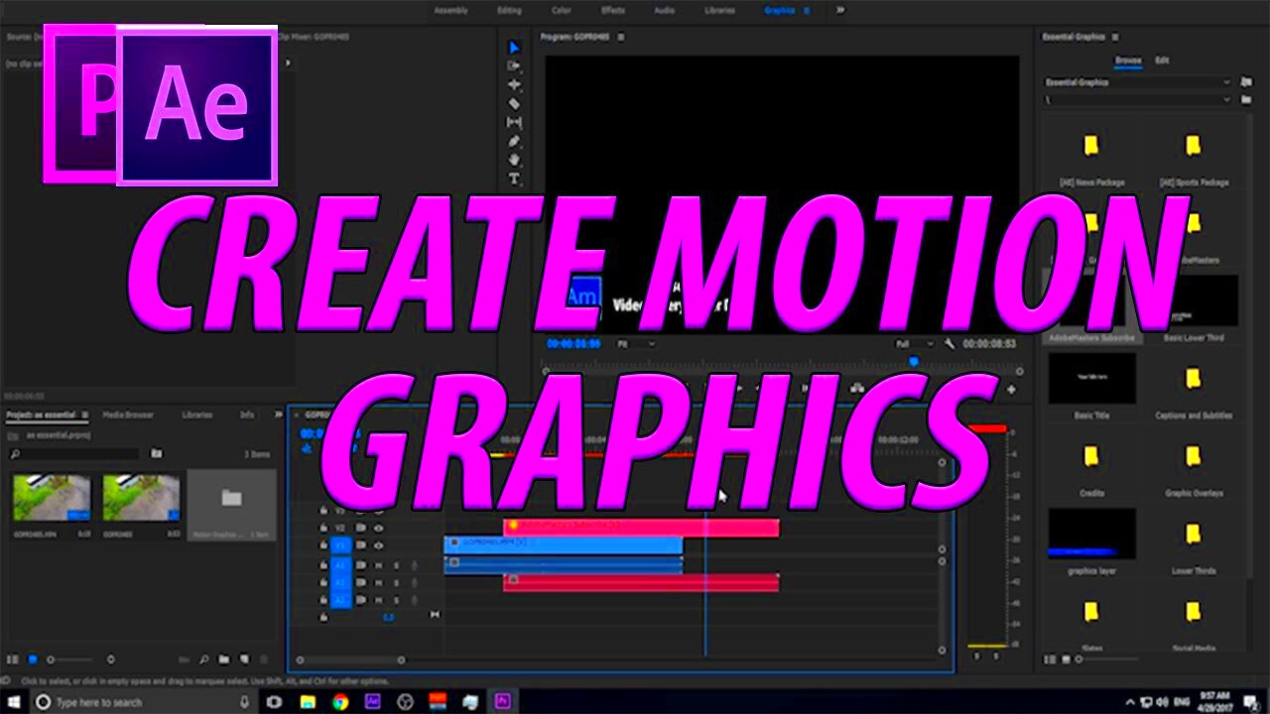1270x714 pixels.
Task: Toggle V2 track visibility eye
Action: point(379,528)
